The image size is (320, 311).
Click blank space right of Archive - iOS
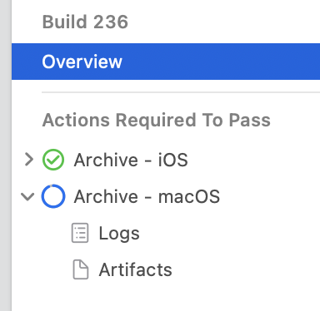[254, 160]
